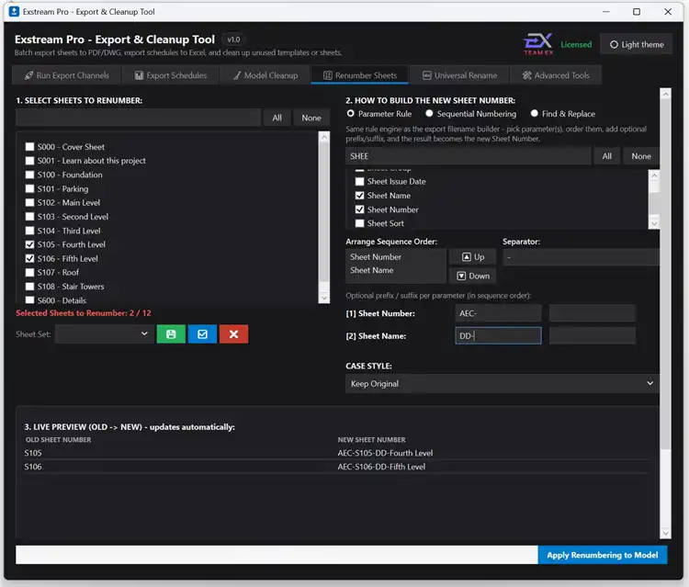The width and height of the screenshot is (689, 587).
Task: Click Sheet Number suffix field
Action: [x=592, y=313]
